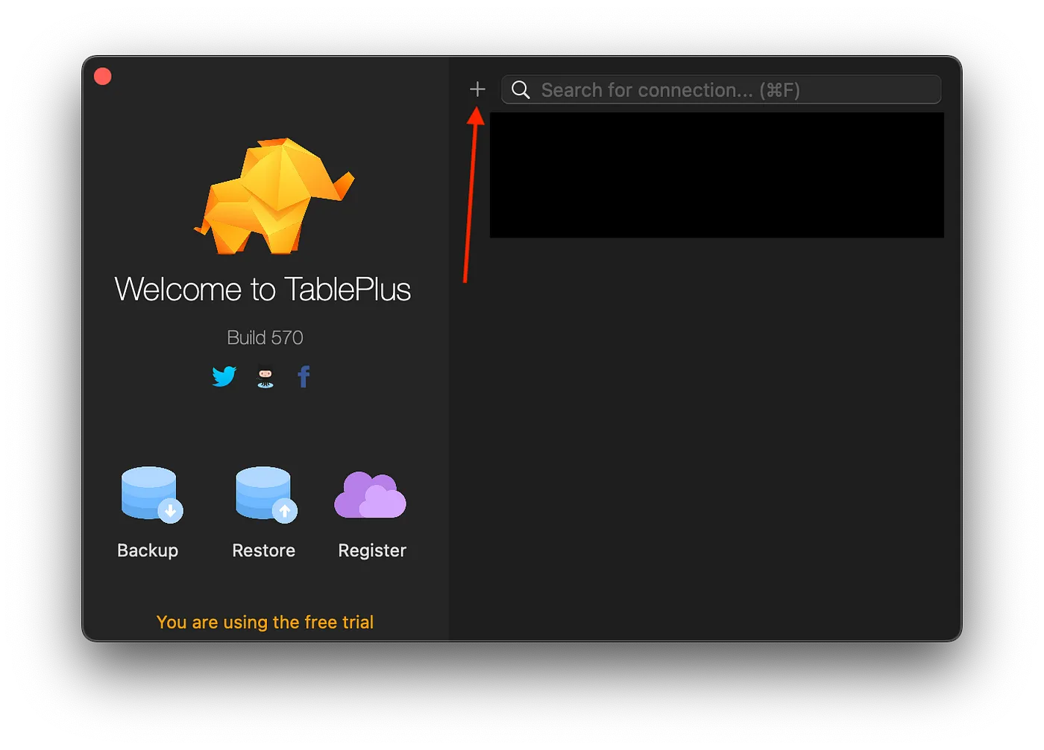Open the TablePlus Facebook link
Image resolution: width=1044 pixels, height=750 pixels.
click(304, 377)
